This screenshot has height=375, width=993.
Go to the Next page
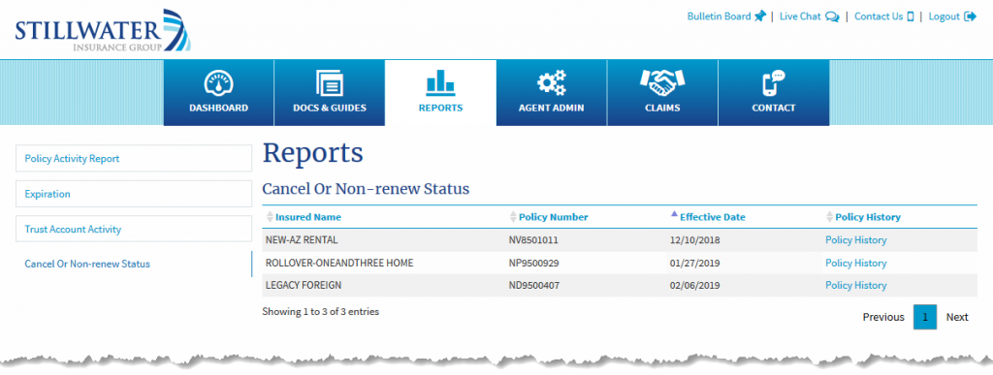(x=957, y=317)
